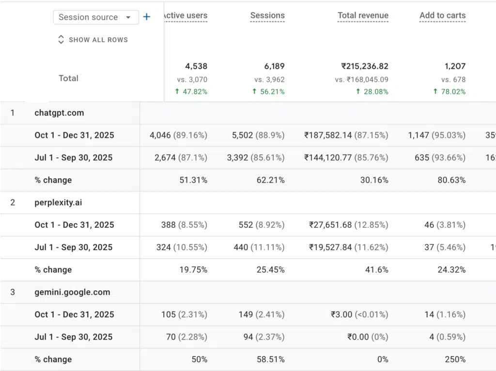Click perplexity.ai revenue change 41.6%
496x371 pixels.
pyautogui.click(x=376, y=270)
